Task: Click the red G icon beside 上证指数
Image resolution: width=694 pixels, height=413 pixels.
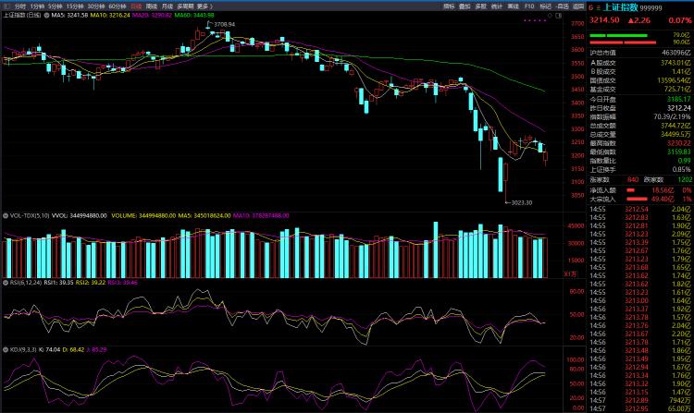Action: coord(591,7)
